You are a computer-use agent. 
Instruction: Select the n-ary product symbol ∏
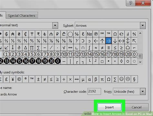pos(32,48)
